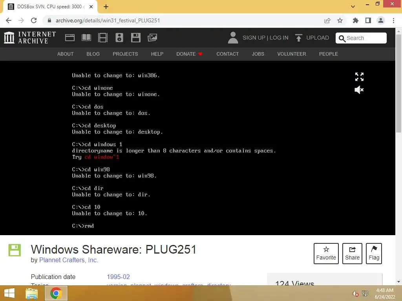This screenshot has height=301, width=402.
Task: Open the Web archive icon
Action: (70, 38)
